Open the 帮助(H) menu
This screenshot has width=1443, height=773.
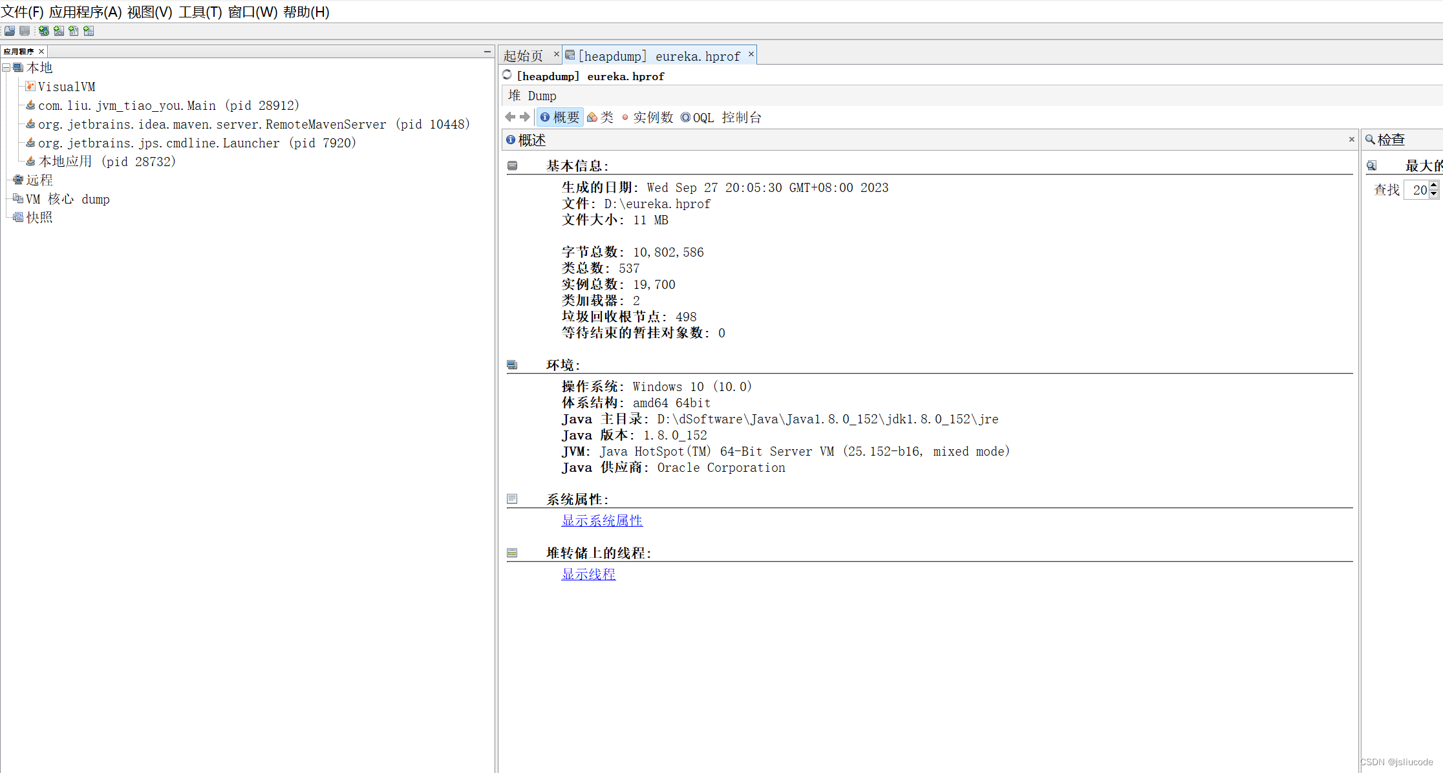coord(306,12)
